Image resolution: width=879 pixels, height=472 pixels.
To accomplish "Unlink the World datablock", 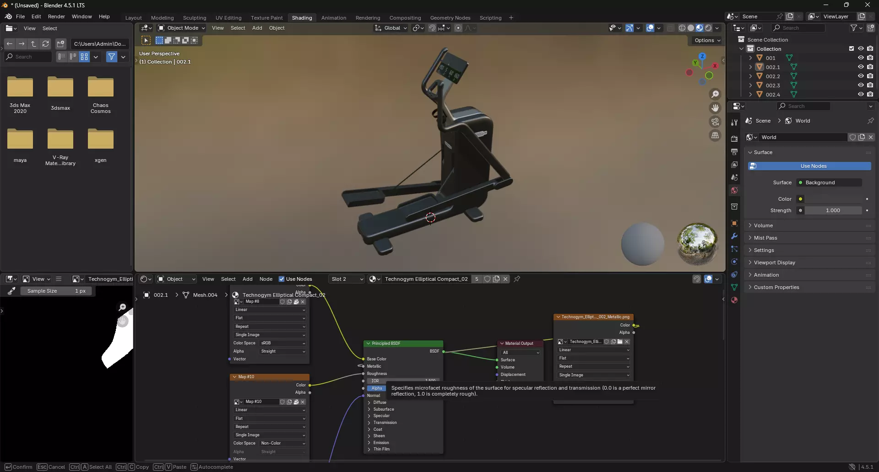I will (x=871, y=137).
